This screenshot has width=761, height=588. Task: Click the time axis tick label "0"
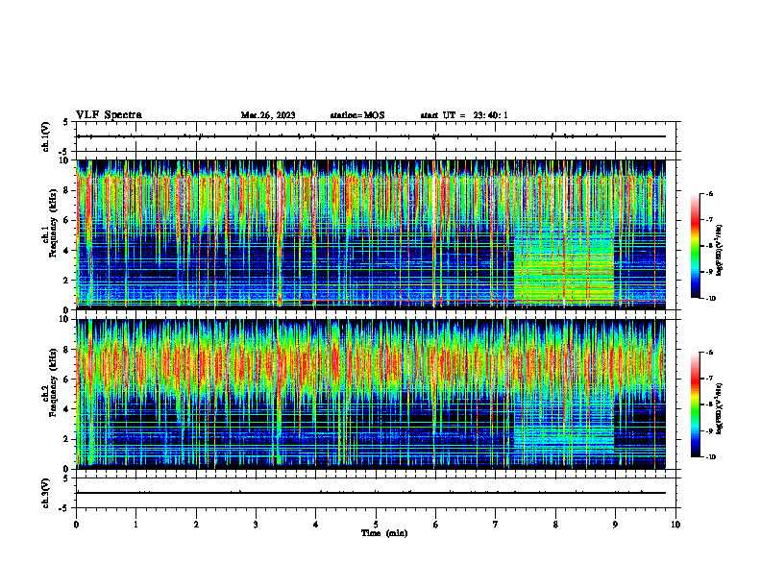click(x=76, y=525)
